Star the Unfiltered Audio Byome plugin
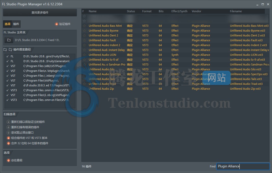The height and width of the screenshot is (173, 272). 84,31
